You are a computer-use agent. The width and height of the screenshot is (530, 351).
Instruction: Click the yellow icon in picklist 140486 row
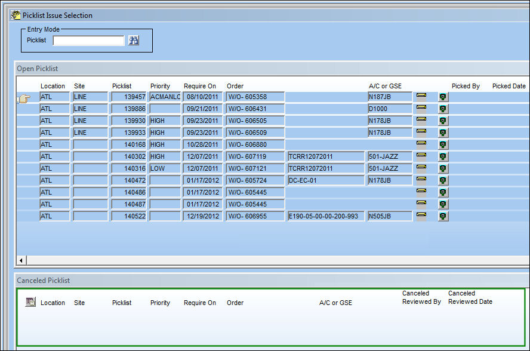(x=421, y=191)
